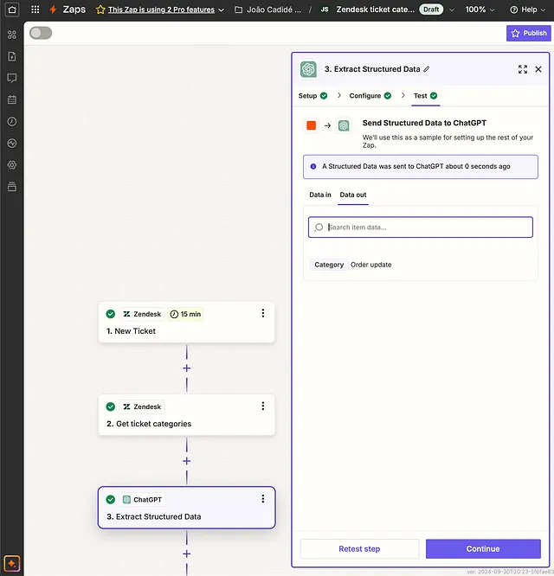Select the Extract Structured Data step card

tap(186, 508)
